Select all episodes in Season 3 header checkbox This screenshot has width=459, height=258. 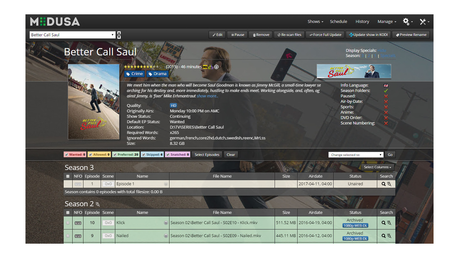[x=67, y=176]
